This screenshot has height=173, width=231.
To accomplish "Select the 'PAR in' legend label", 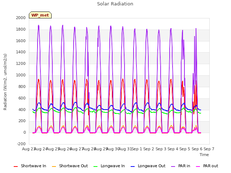I will tap(184, 166).
